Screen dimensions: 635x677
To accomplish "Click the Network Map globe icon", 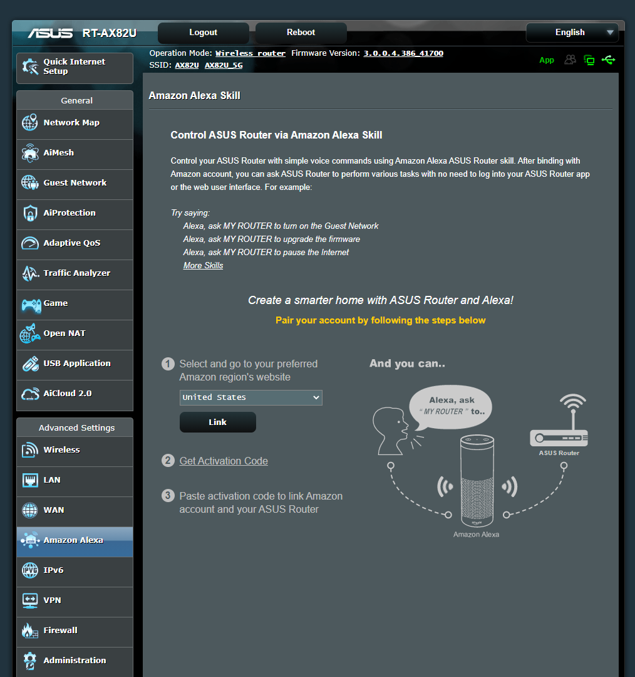I will click(30, 123).
